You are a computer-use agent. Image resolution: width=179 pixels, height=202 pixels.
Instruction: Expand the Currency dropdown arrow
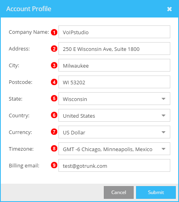(x=163, y=132)
